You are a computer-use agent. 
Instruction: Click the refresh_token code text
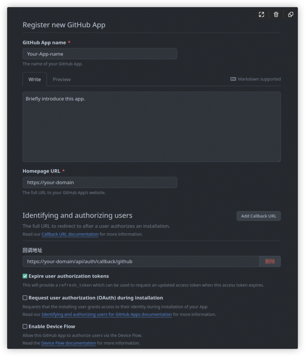click(75, 285)
